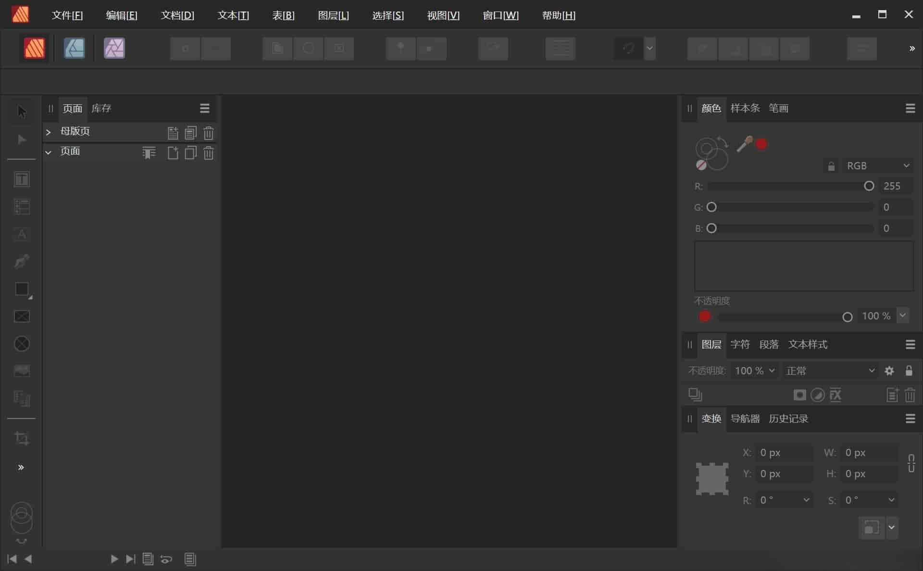
Task: Delete master page in 母版页 row
Action: [209, 133]
